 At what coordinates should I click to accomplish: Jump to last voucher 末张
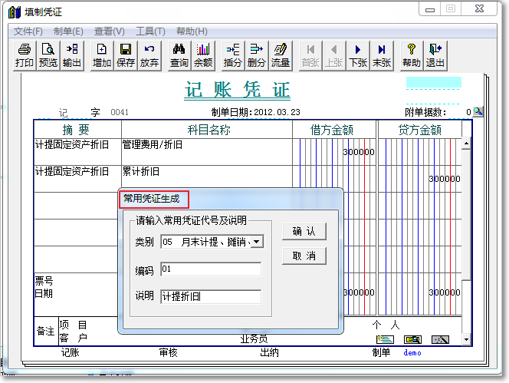(382, 55)
